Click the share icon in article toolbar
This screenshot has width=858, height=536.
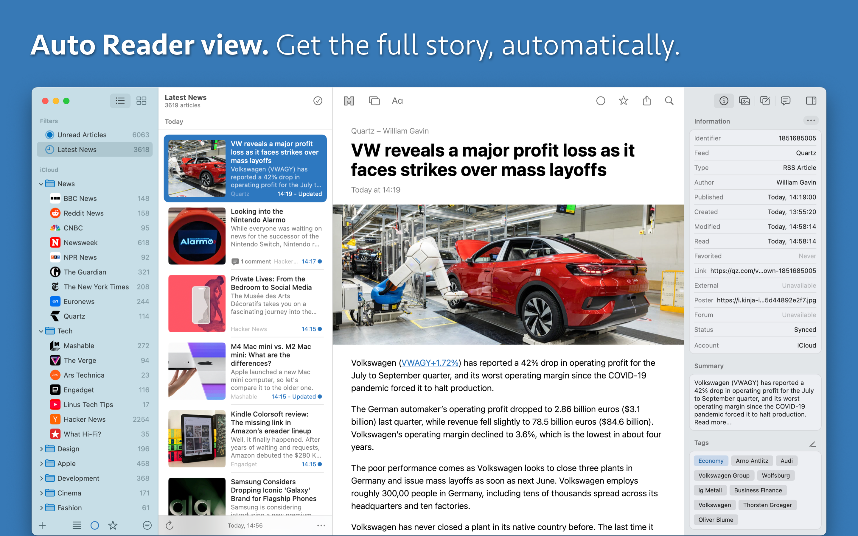(x=646, y=101)
